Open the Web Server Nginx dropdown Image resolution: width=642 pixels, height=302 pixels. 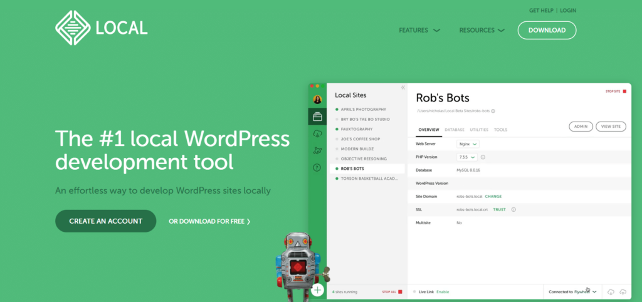(468, 144)
